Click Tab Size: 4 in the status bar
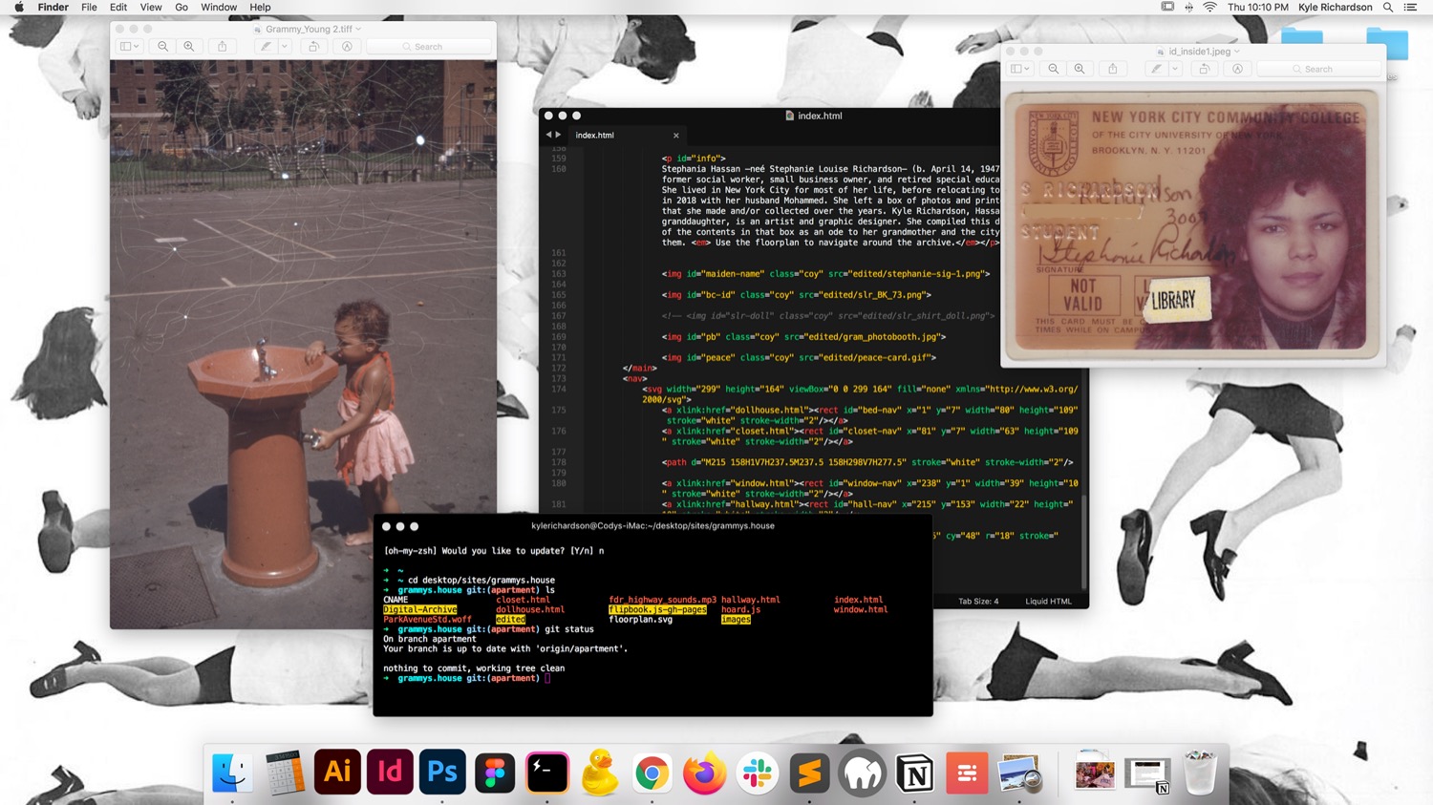The image size is (1433, 805). (978, 602)
